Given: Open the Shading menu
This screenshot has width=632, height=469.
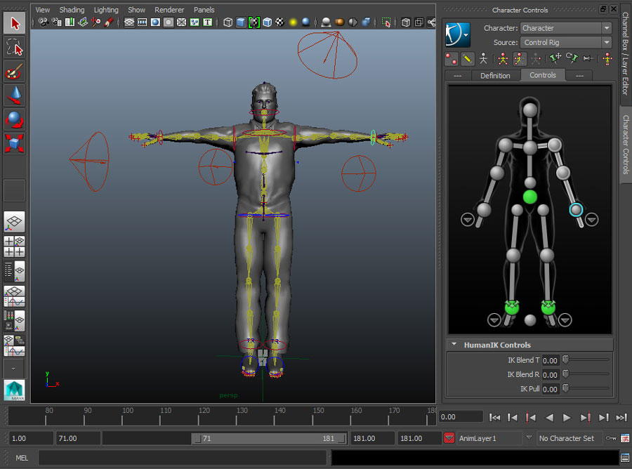Looking at the screenshot, I should pos(72,9).
